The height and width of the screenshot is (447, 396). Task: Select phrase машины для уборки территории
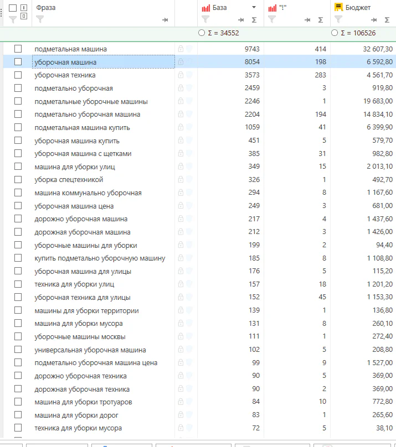coord(86,311)
